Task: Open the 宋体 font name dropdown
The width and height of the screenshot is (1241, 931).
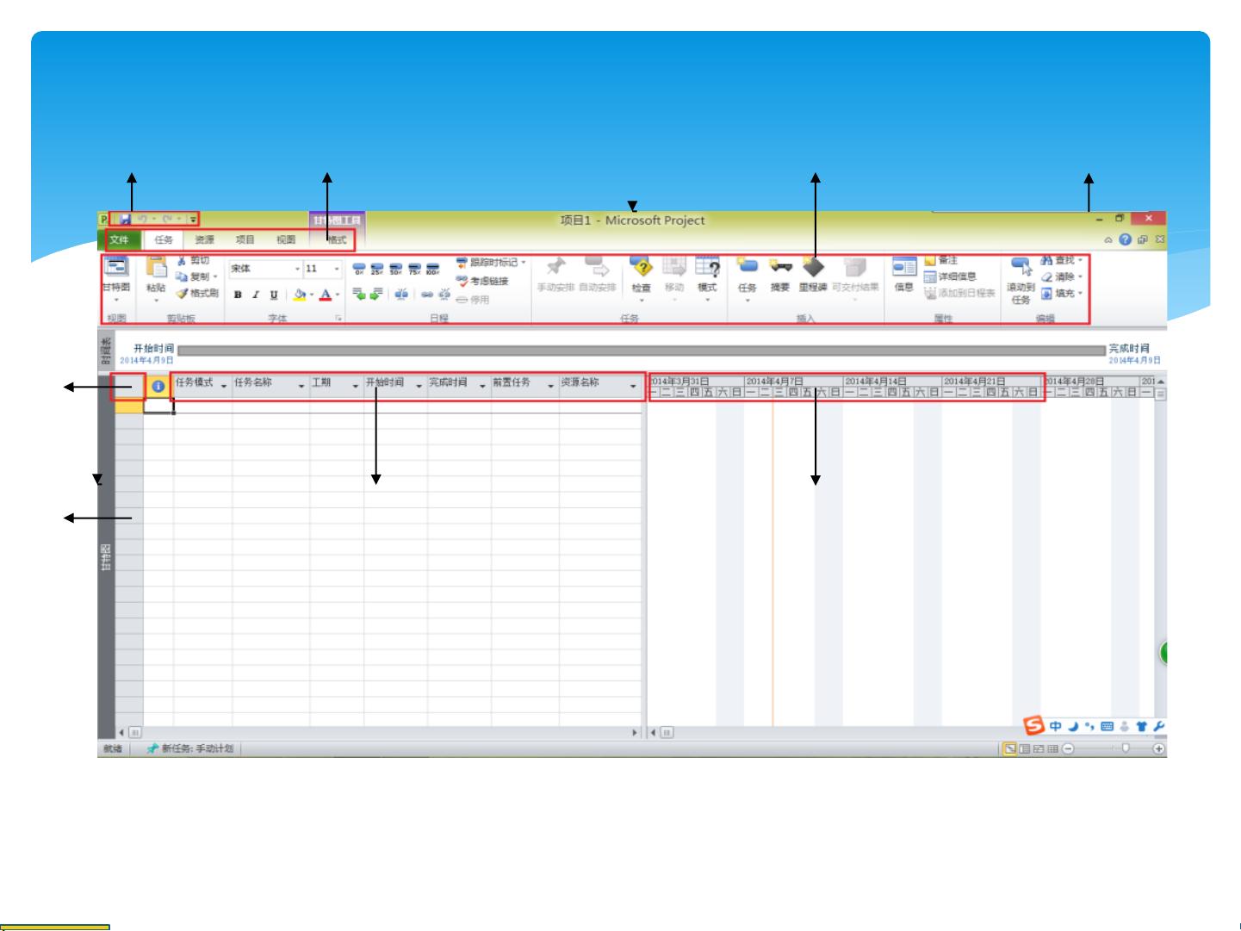Action: tap(297, 269)
